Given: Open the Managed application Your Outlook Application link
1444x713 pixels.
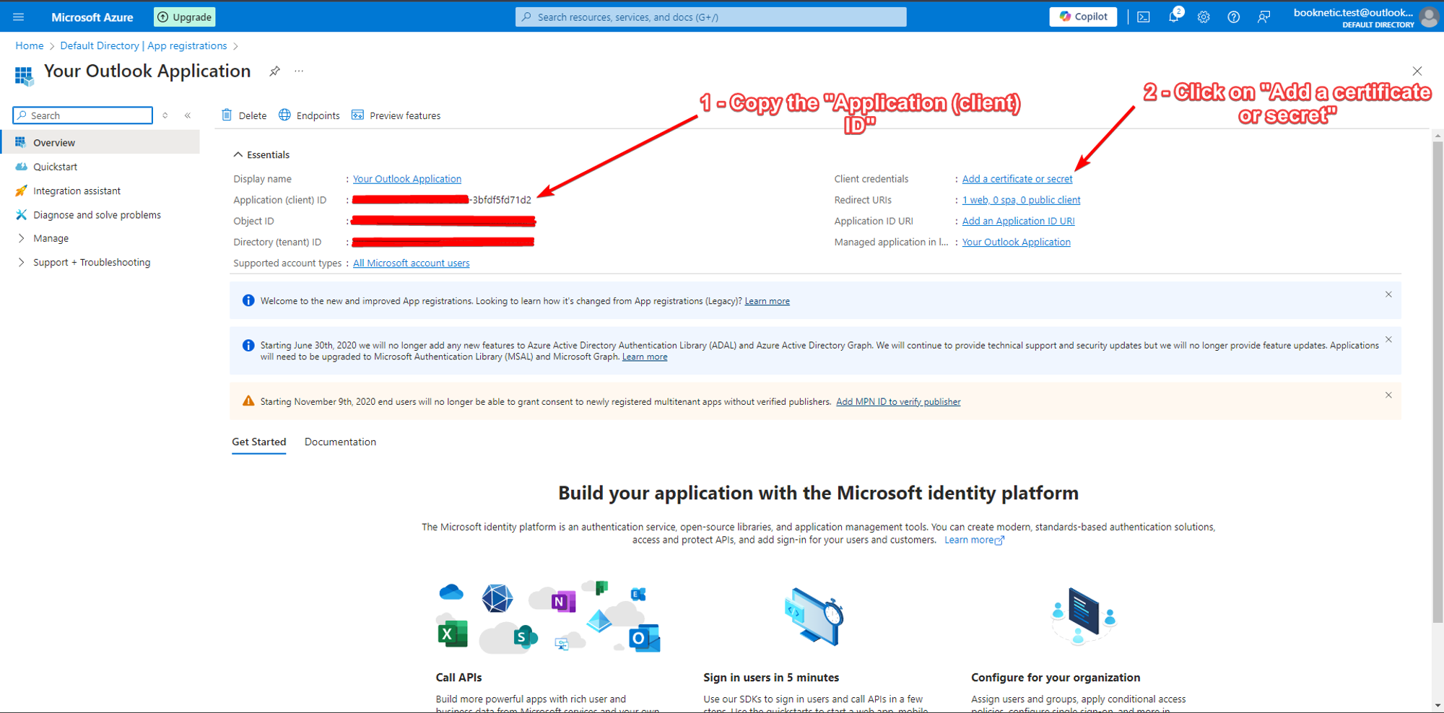Looking at the screenshot, I should point(1016,242).
